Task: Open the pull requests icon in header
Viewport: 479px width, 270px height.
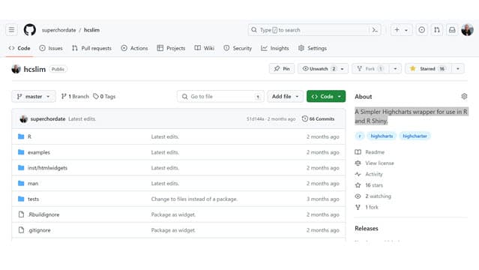Action: point(437,30)
